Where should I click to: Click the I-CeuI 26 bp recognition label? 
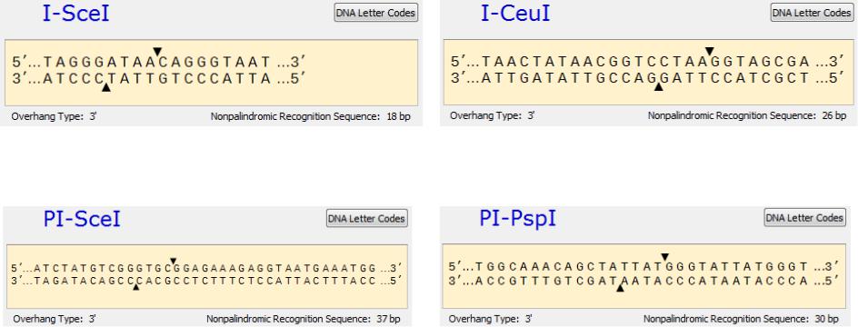pos(747,116)
